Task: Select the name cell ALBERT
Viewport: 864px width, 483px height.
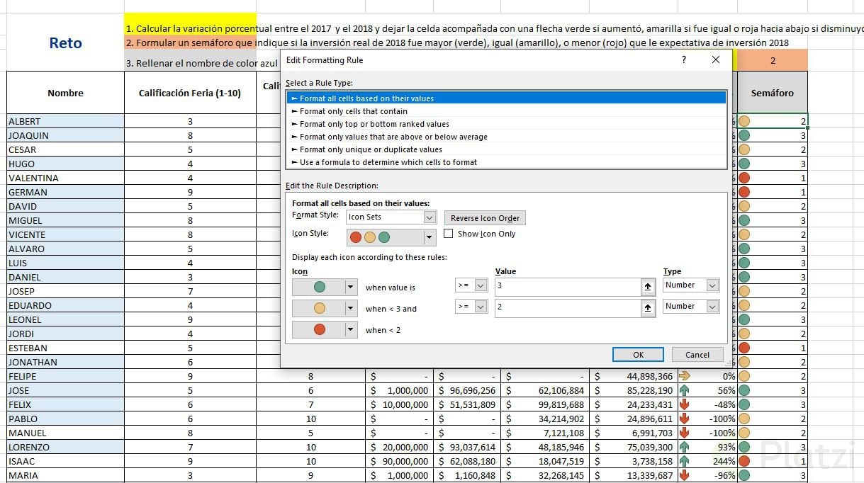Action: tap(65, 121)
